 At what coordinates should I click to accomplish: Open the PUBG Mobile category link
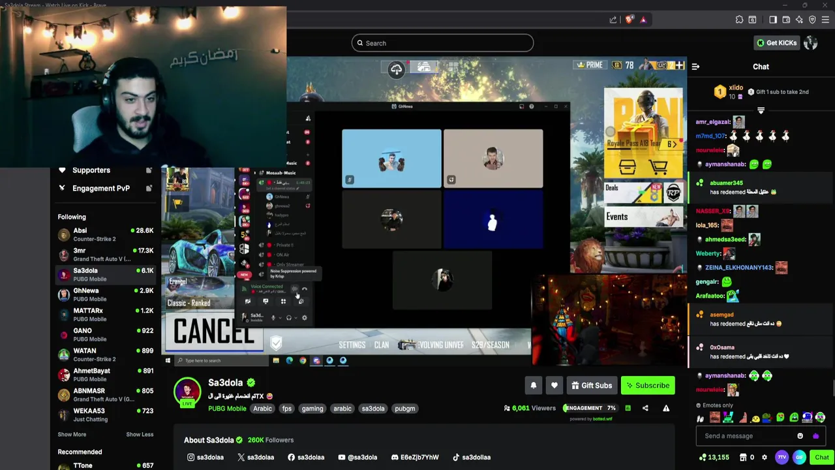[x=227, y=409]
